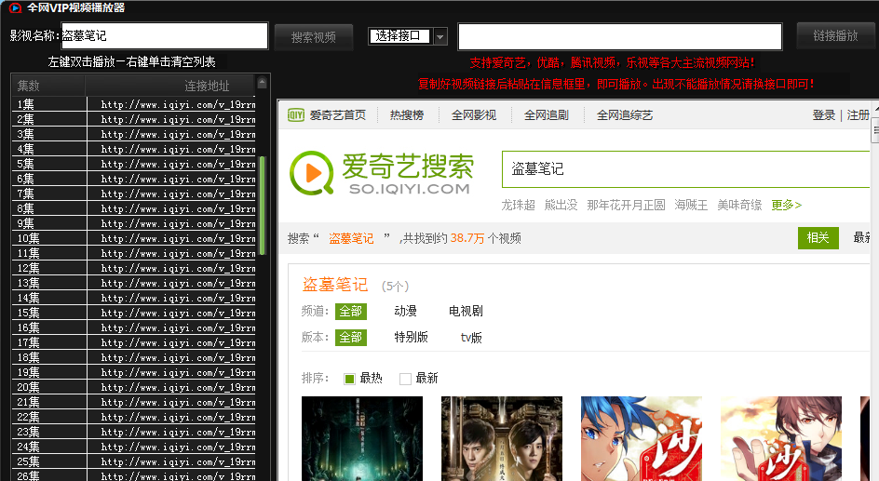Image resolution: width=879 pixels, height=481 pixels.
Task: Click the URL in the 24集 row
Action: [x=178, y=447]
